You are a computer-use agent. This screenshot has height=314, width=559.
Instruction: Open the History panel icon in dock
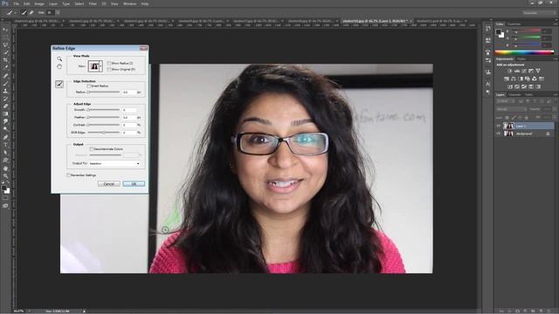(487, 29)
